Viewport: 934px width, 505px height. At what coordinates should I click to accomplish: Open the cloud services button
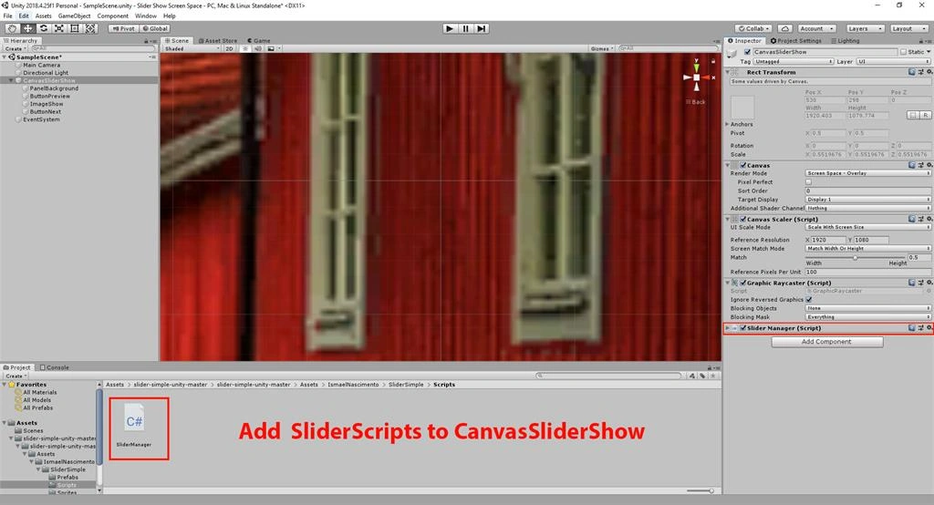click(x=784, y=28)
